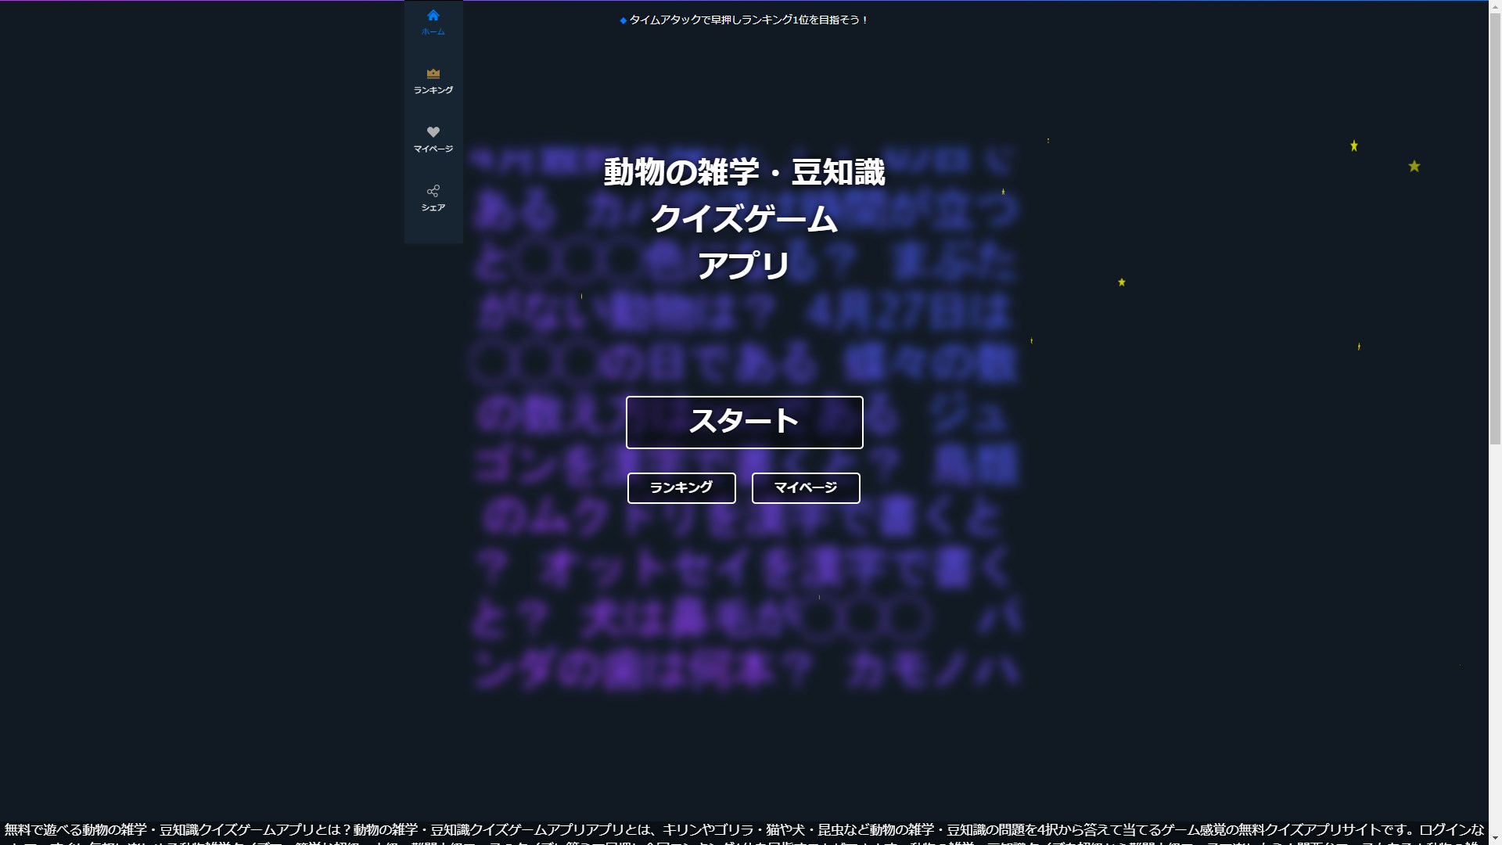1502x845 pixels.
Task: Click the share icon in sidebar
Action: (433, 191)
